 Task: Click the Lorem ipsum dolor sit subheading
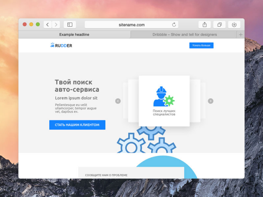tap(76, 98)
